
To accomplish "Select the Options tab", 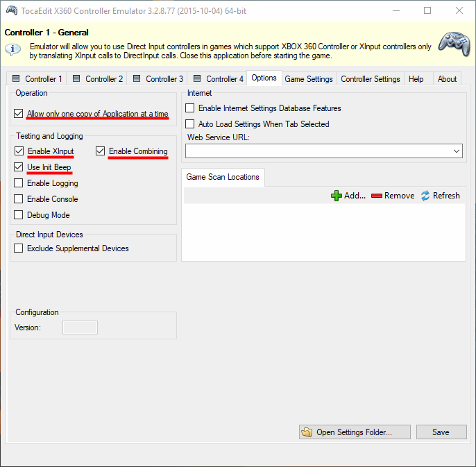I will point(264,78).
